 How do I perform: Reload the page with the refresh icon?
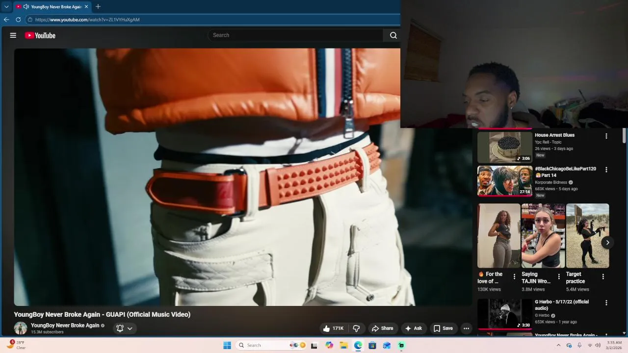[18, 20]
